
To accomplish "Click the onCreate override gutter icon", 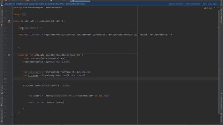I will point(9,55).
